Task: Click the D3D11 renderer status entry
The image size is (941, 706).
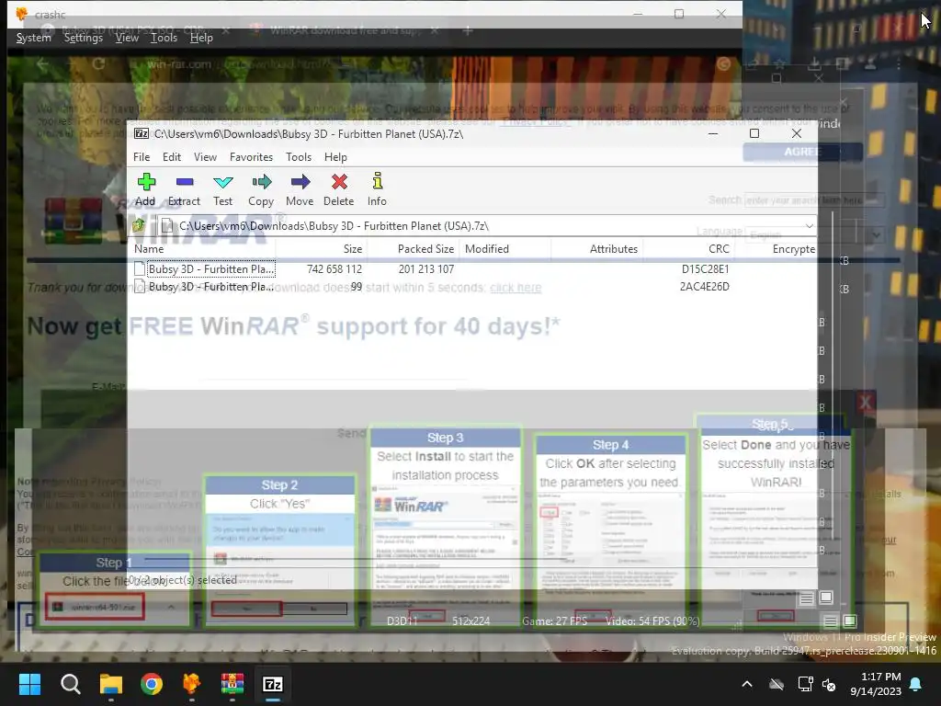Action: (x=402, y=621)
